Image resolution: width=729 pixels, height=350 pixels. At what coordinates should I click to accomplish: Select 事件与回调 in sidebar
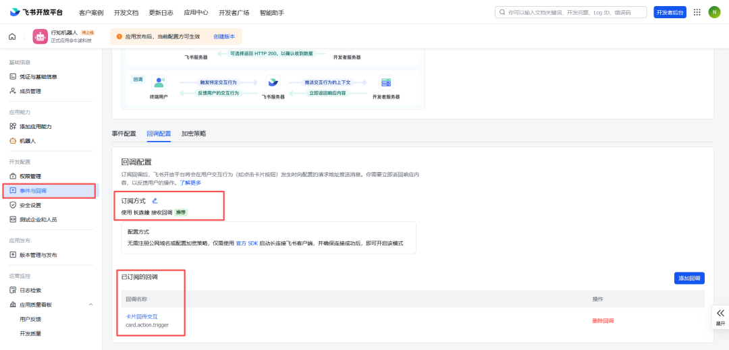[49, 191]
